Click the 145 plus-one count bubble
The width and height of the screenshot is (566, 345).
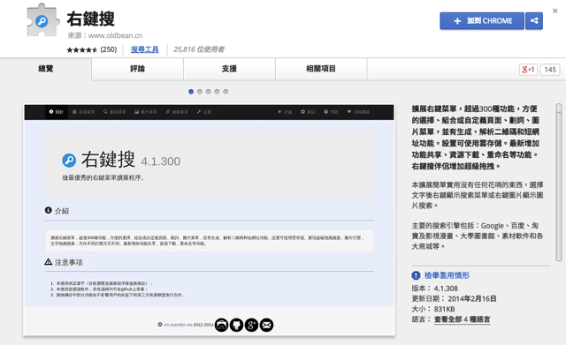[x=550, y=70]
